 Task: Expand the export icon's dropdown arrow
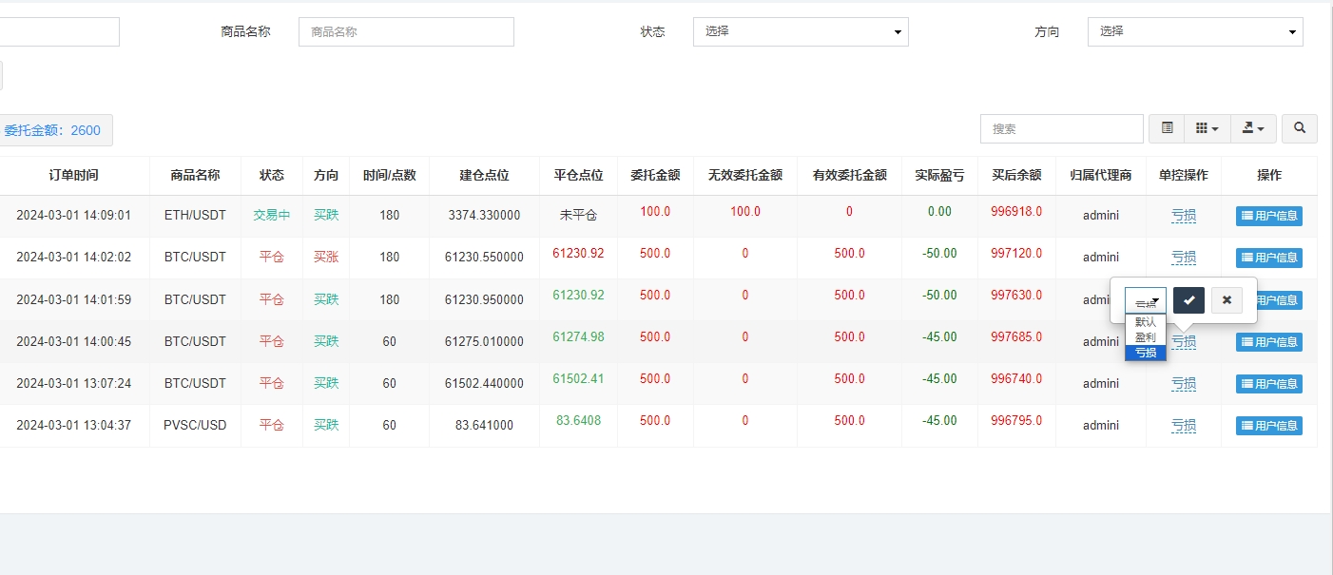1262,127
